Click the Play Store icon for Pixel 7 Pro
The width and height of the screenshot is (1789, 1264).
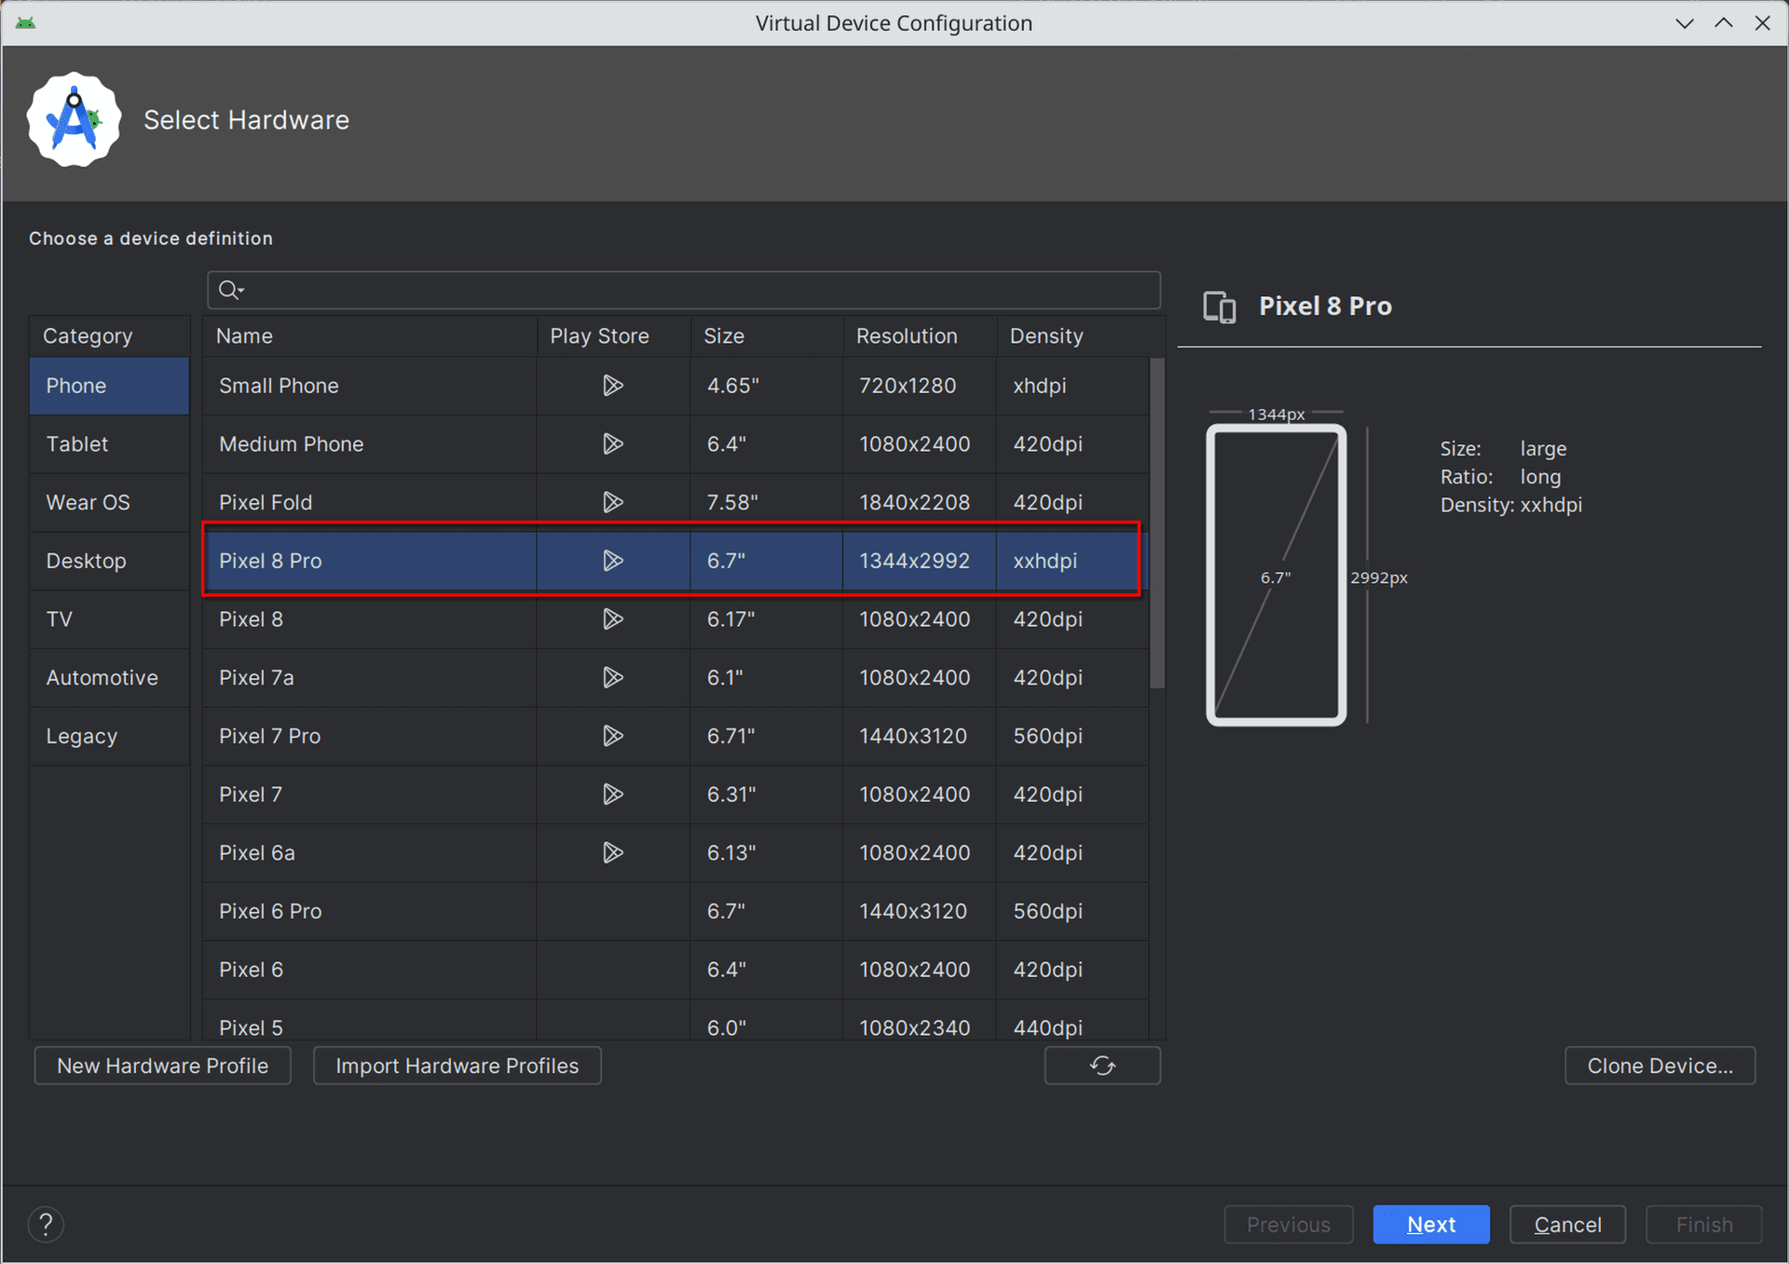pos(612,736)
